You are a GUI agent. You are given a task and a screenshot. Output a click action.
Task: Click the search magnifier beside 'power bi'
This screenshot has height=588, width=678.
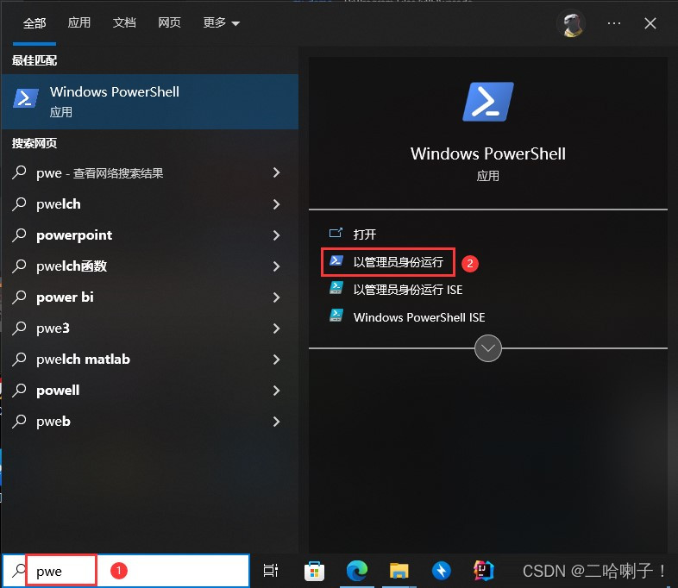[x=19, y=297]
